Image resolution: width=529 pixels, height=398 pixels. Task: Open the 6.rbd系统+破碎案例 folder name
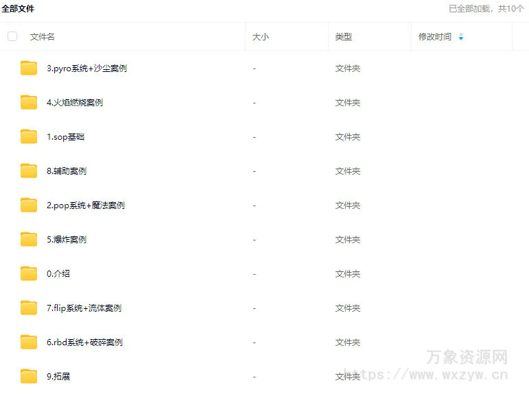pos(84,343)
